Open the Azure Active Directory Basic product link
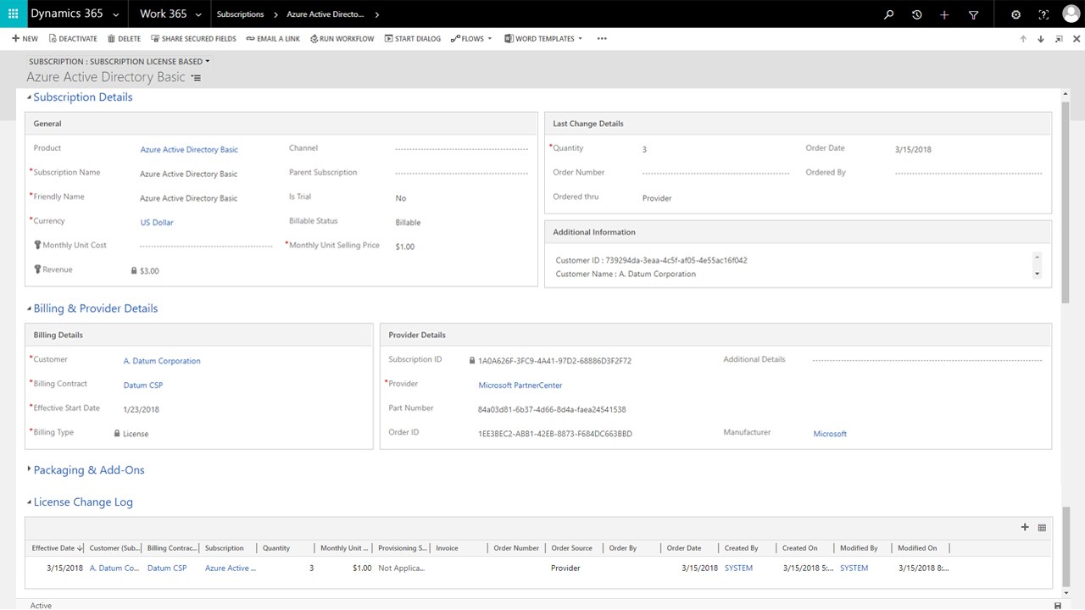The height and width of the screenshot is (610, 1085). (189, 150)
